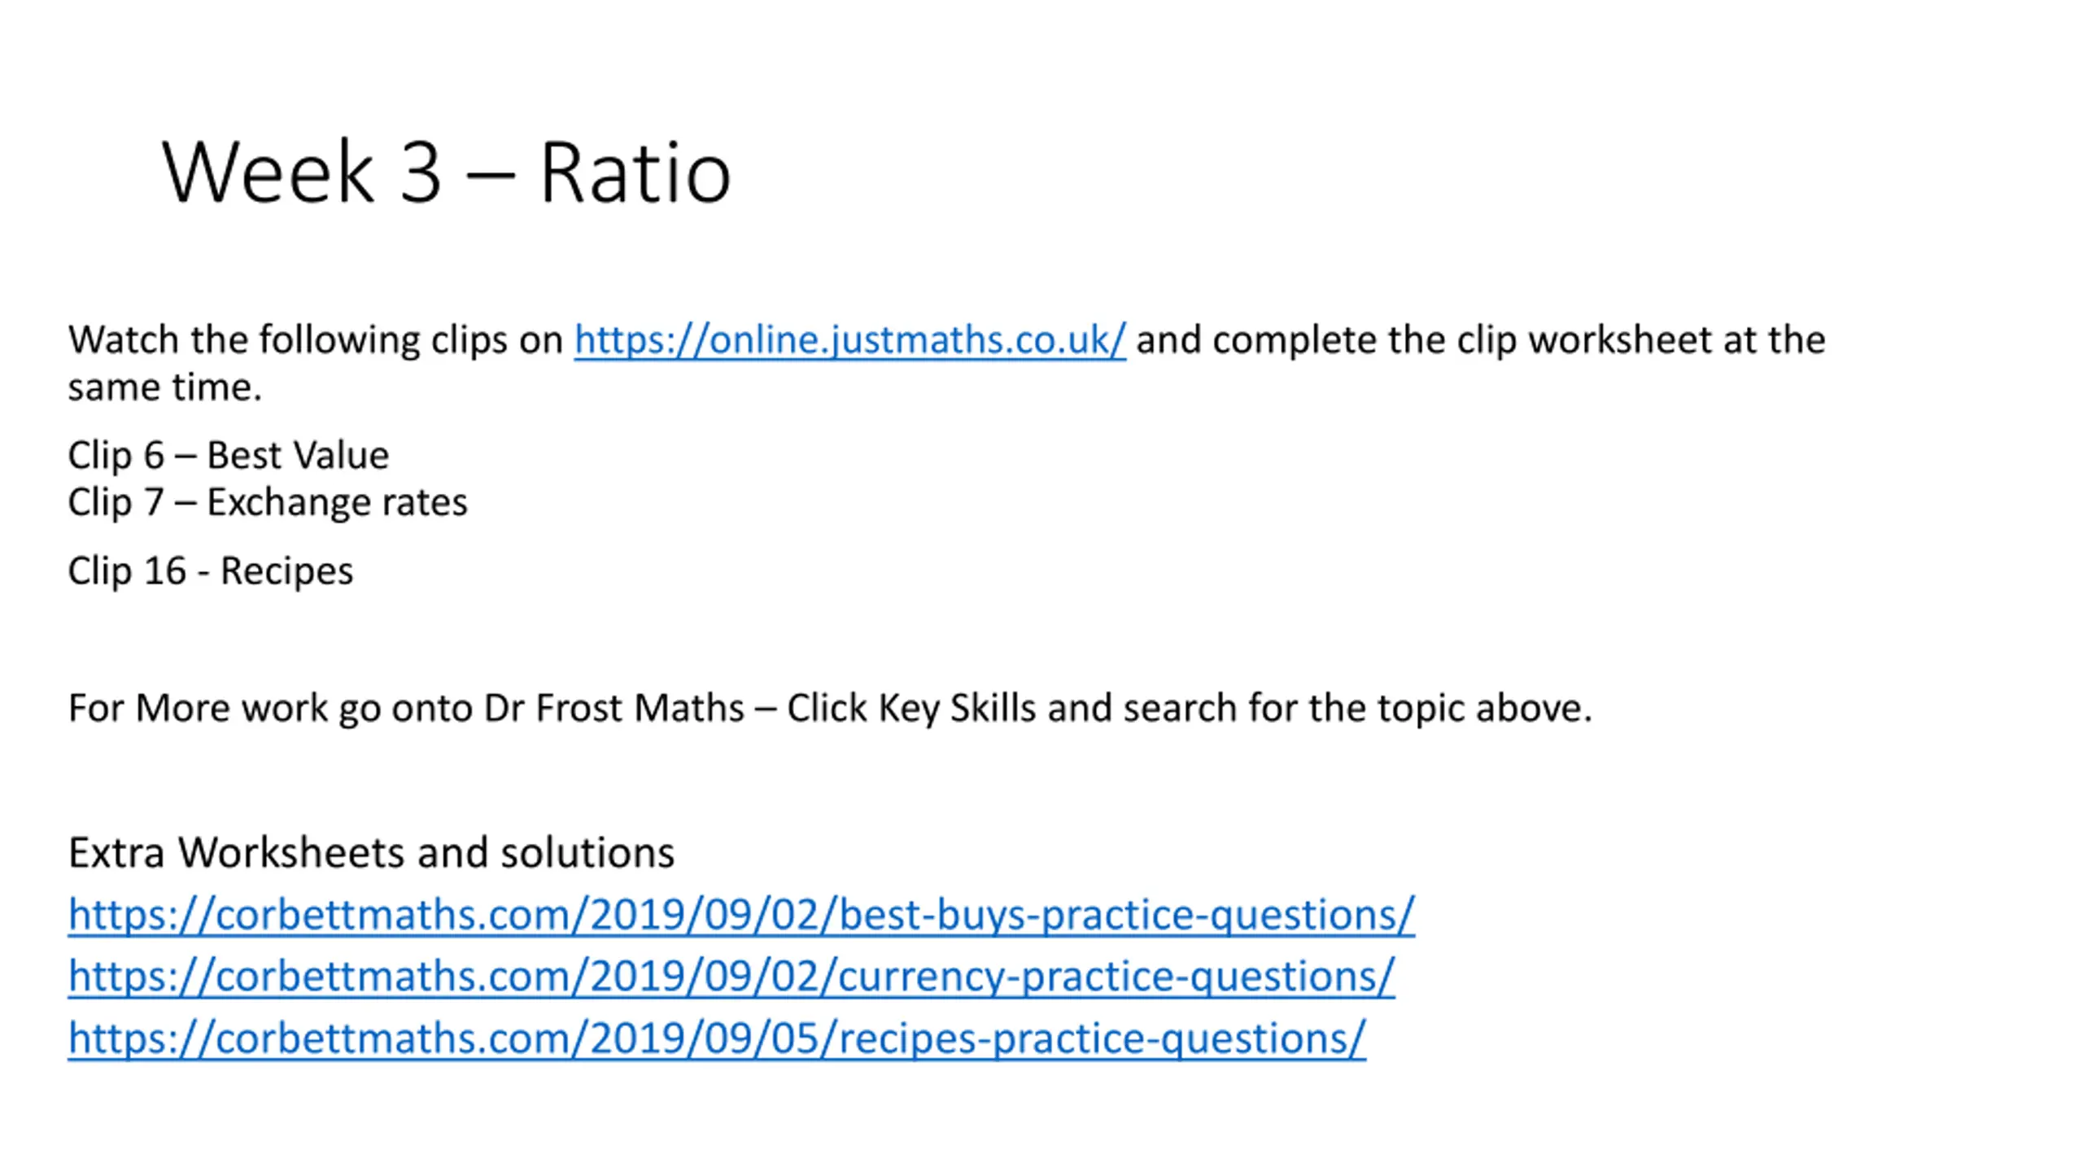Click the word 'Ratio' in the title
This screenshot has height=1172, width=2083.
click(635, 172)
